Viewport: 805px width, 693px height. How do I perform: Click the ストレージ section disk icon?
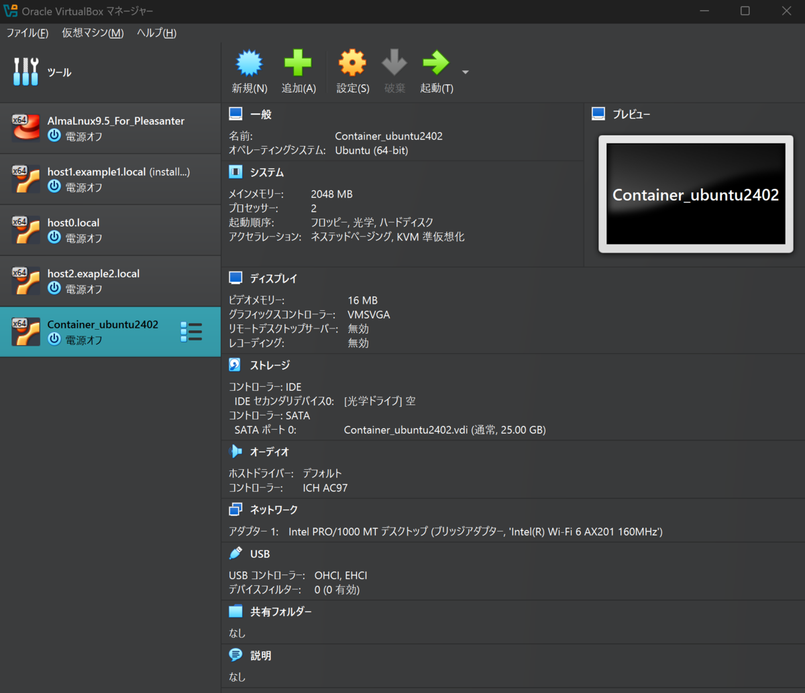(x=235, y=365)
